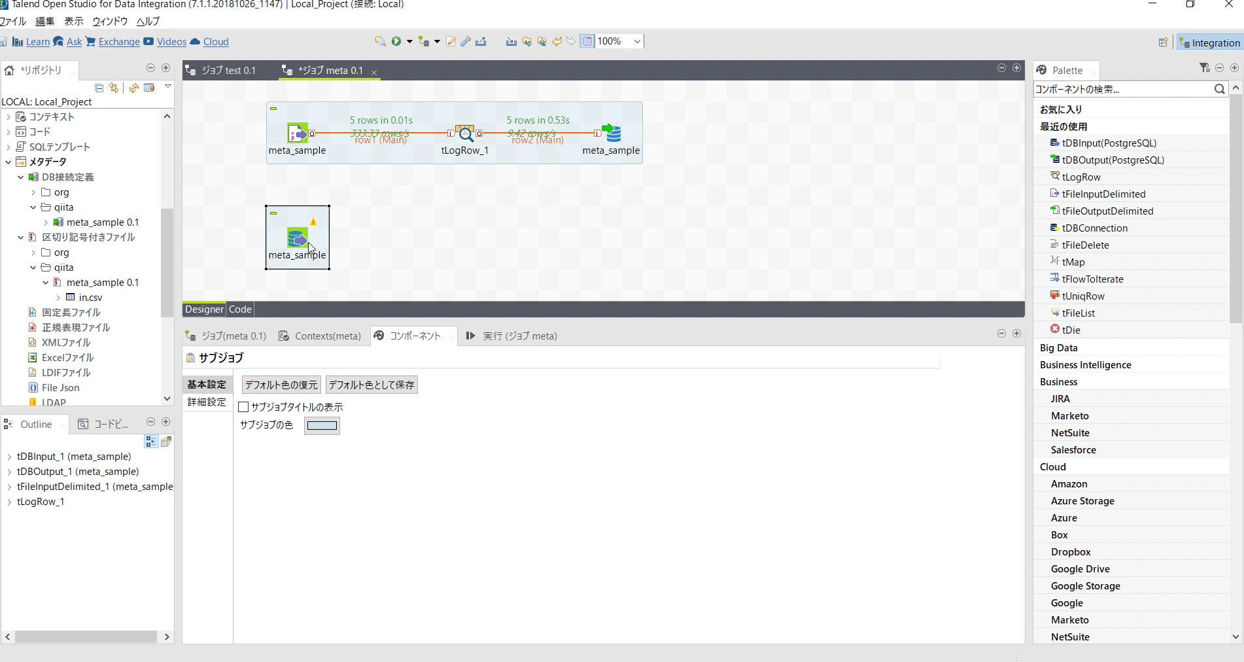The width and height of the screenshot is (1244, 662).
Task: Select the tLogRow_1 component on canvas
Action: coord(465,133)
